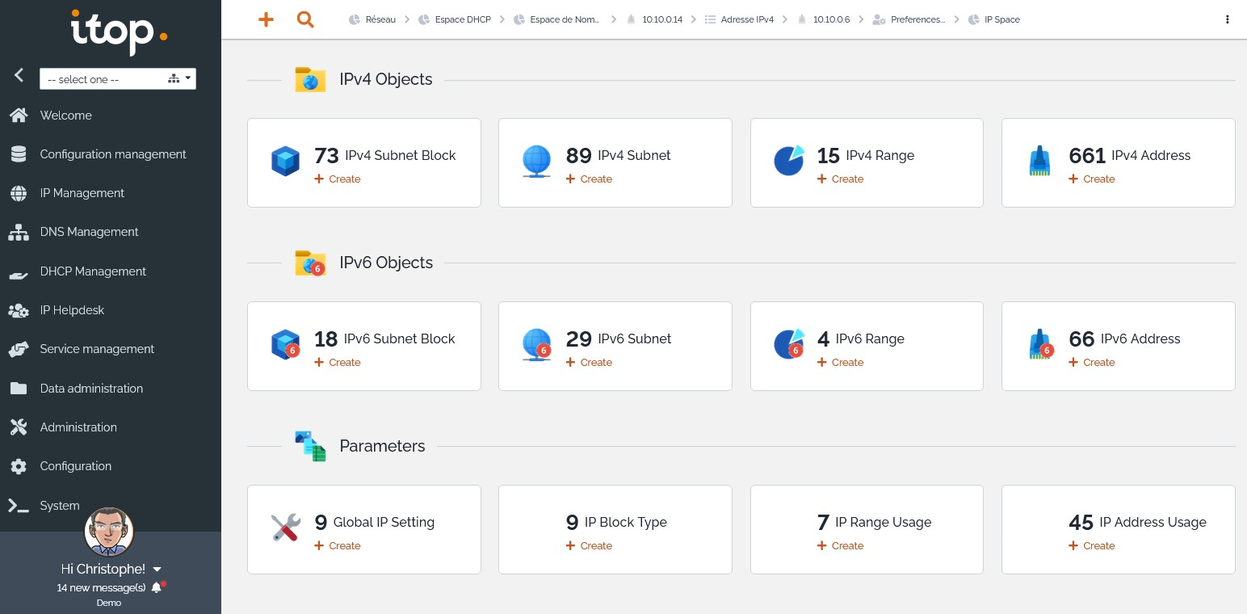
Task: Click the IPv6 Address ethernet plug icon
Action: (x=1040, y=345)
